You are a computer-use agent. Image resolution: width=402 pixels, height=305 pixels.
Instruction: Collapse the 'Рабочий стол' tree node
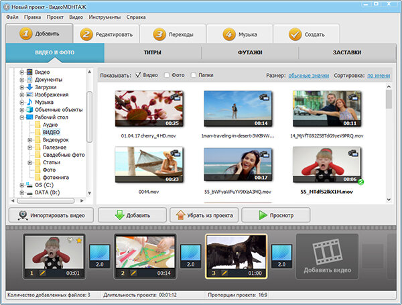pos(22,117)
